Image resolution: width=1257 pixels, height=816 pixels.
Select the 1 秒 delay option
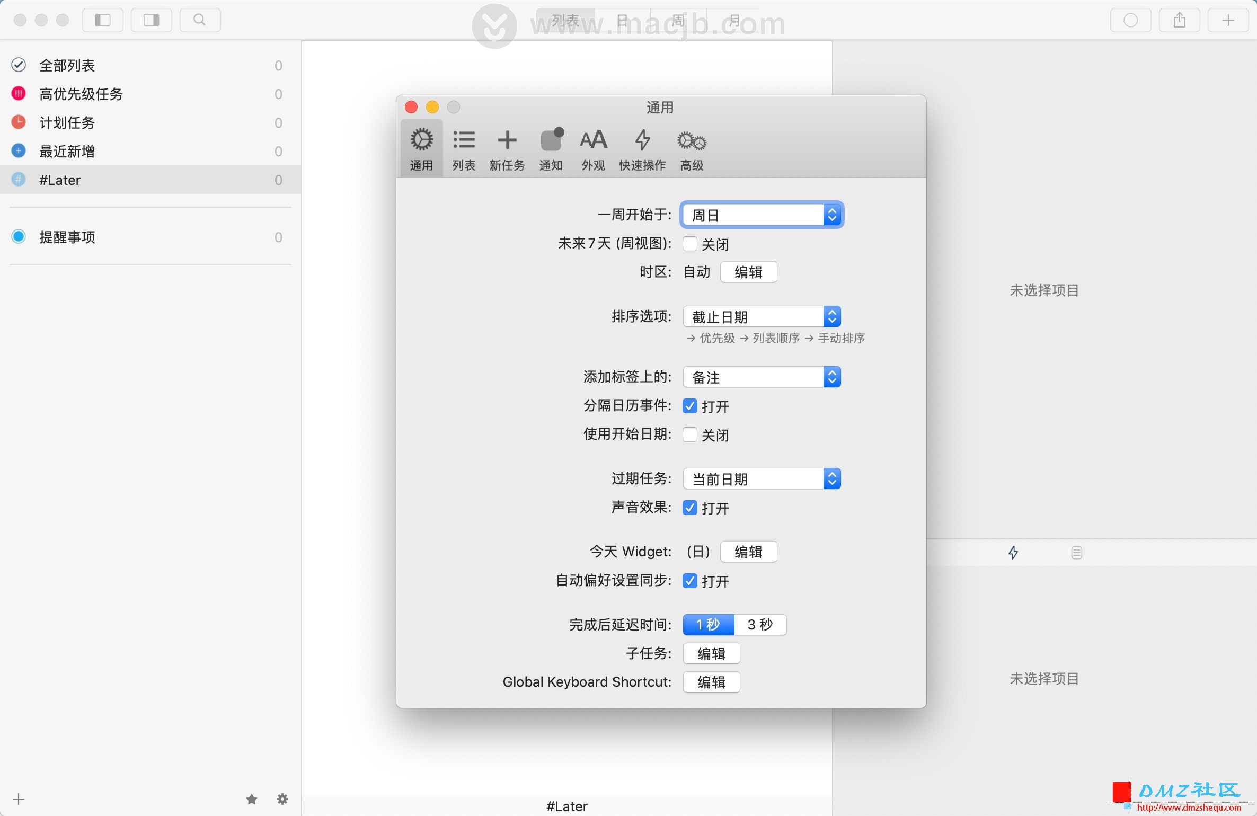point(709,625)
